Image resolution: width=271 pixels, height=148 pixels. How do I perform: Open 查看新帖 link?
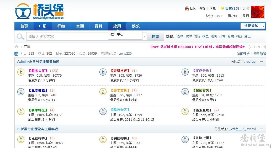(x=260, y=54)
